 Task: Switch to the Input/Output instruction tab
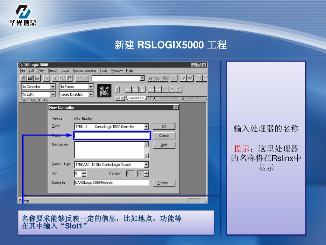point(195,98)
